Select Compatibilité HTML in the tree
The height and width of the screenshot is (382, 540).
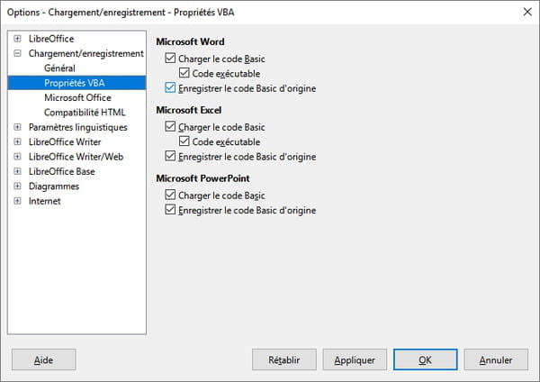[85, 113]
